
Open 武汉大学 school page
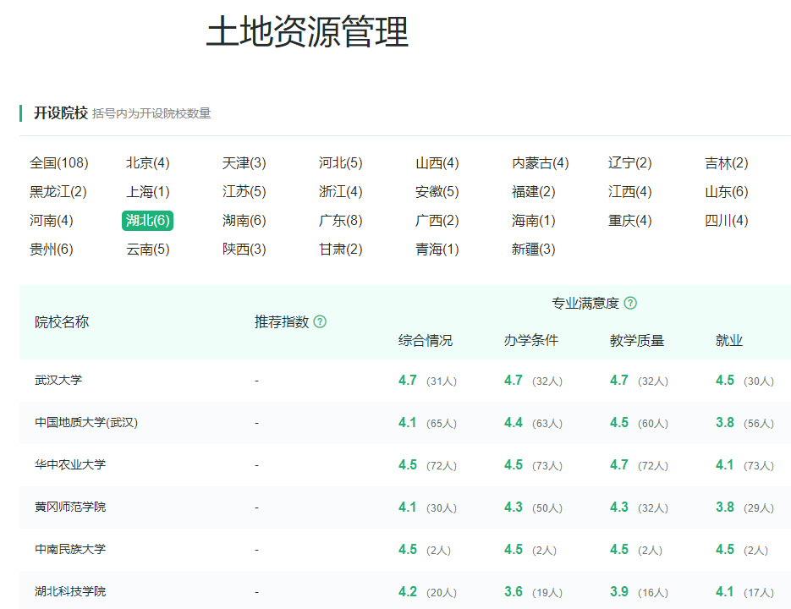pyautogui.click(x=58, y=380)
